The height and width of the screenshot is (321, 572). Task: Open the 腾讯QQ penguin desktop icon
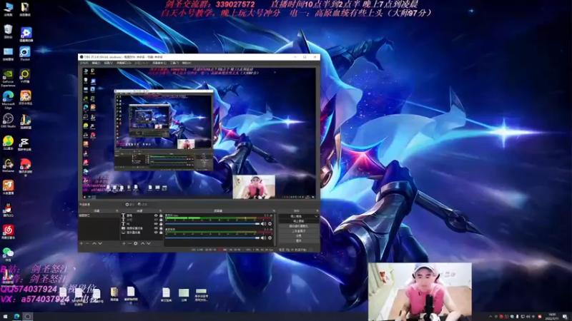click(8, 210)
